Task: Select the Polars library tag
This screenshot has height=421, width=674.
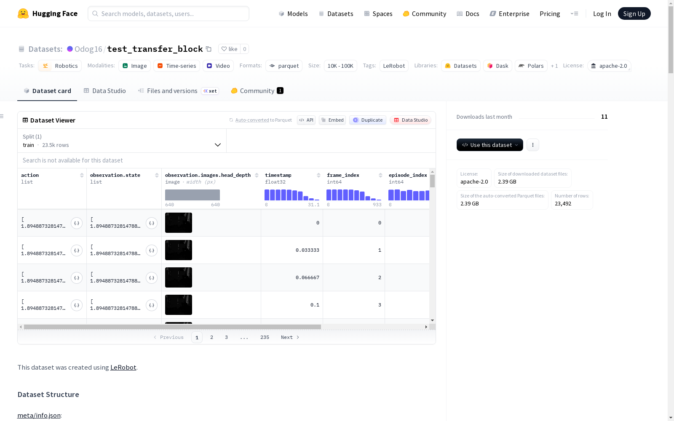Action: [531, 66]
